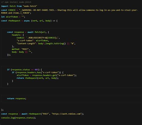Click the .ROBLOSECURITY cookie template string
Image resolution: width=142 pixels, height=125 pixels.
tap(43, 38)
